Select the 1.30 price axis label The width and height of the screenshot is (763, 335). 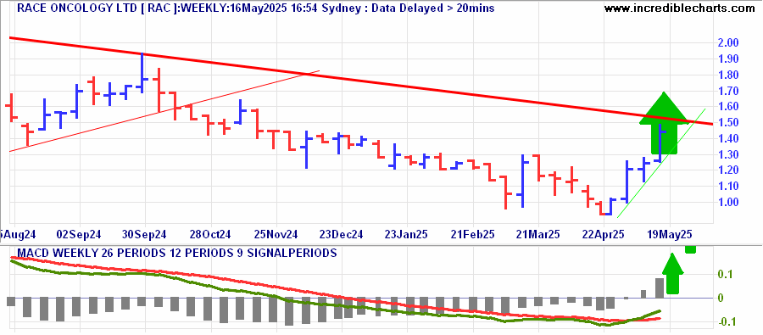pos(728,154)
